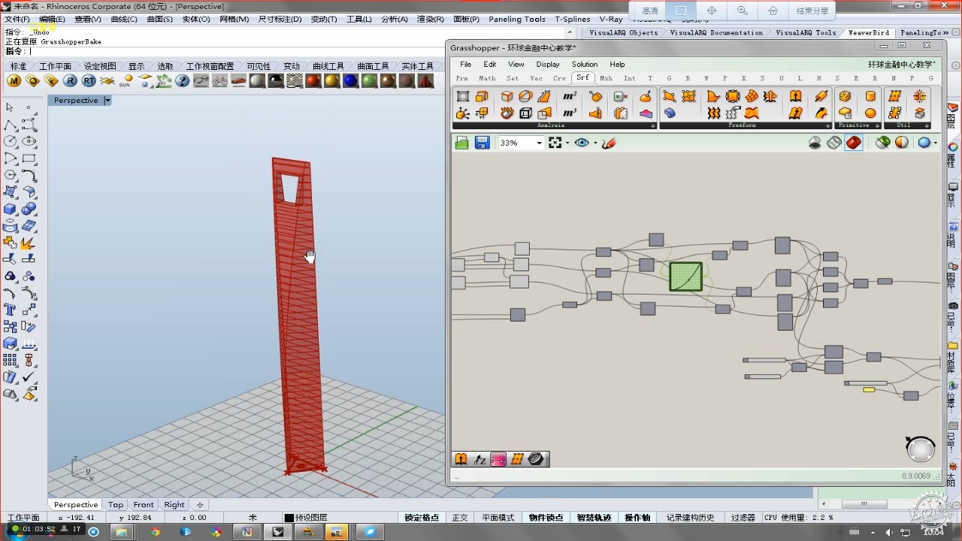962x541 pixels.
Task: Click the green graph mapper component on canvas
Action: point(685,277)
